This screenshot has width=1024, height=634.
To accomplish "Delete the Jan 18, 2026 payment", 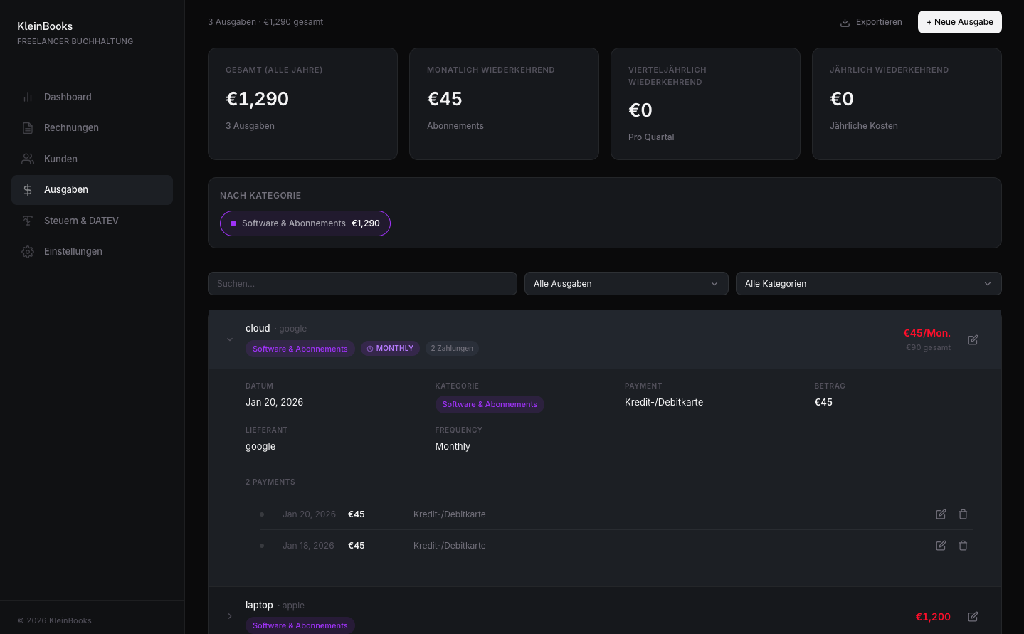I will (963, 546).
